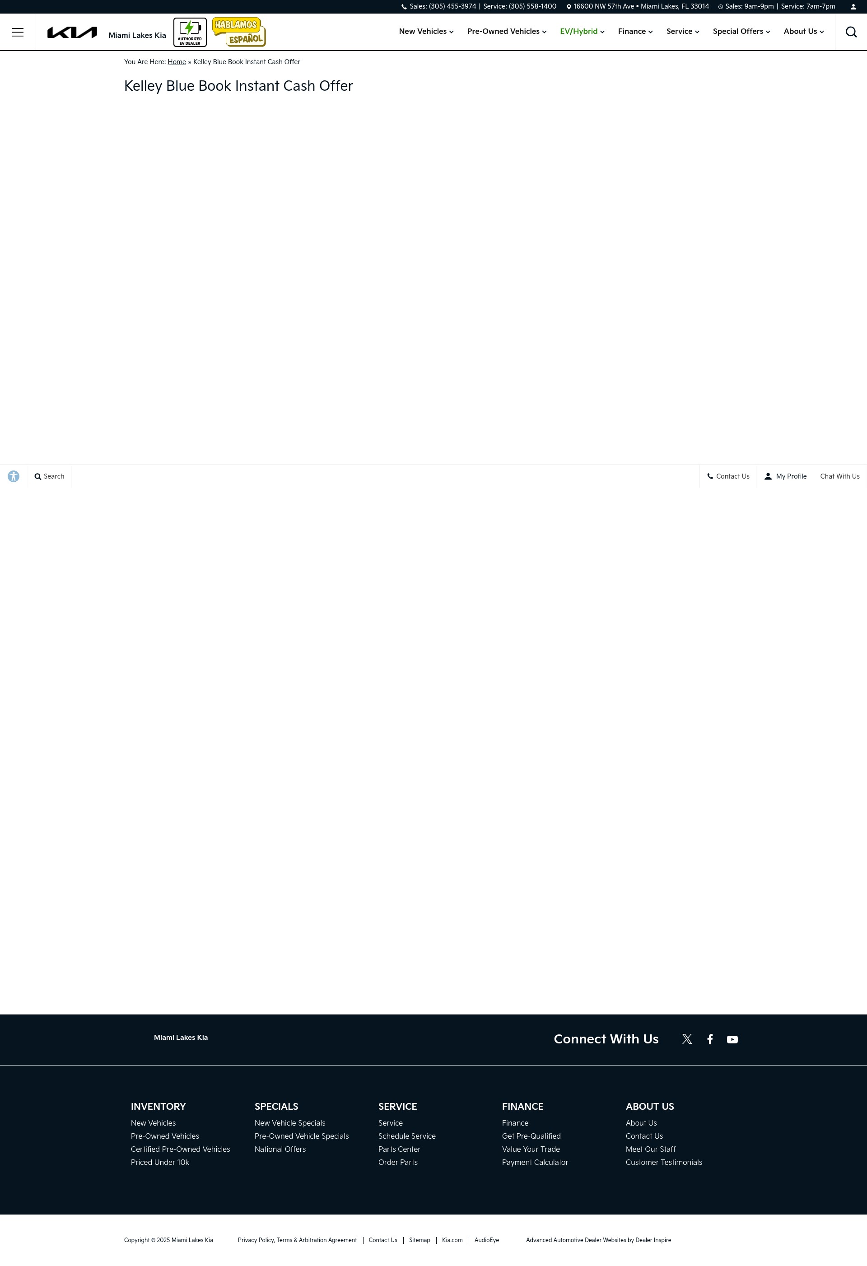
Task: Click Search in the bottom toolbar
Action: pos(49,476)
